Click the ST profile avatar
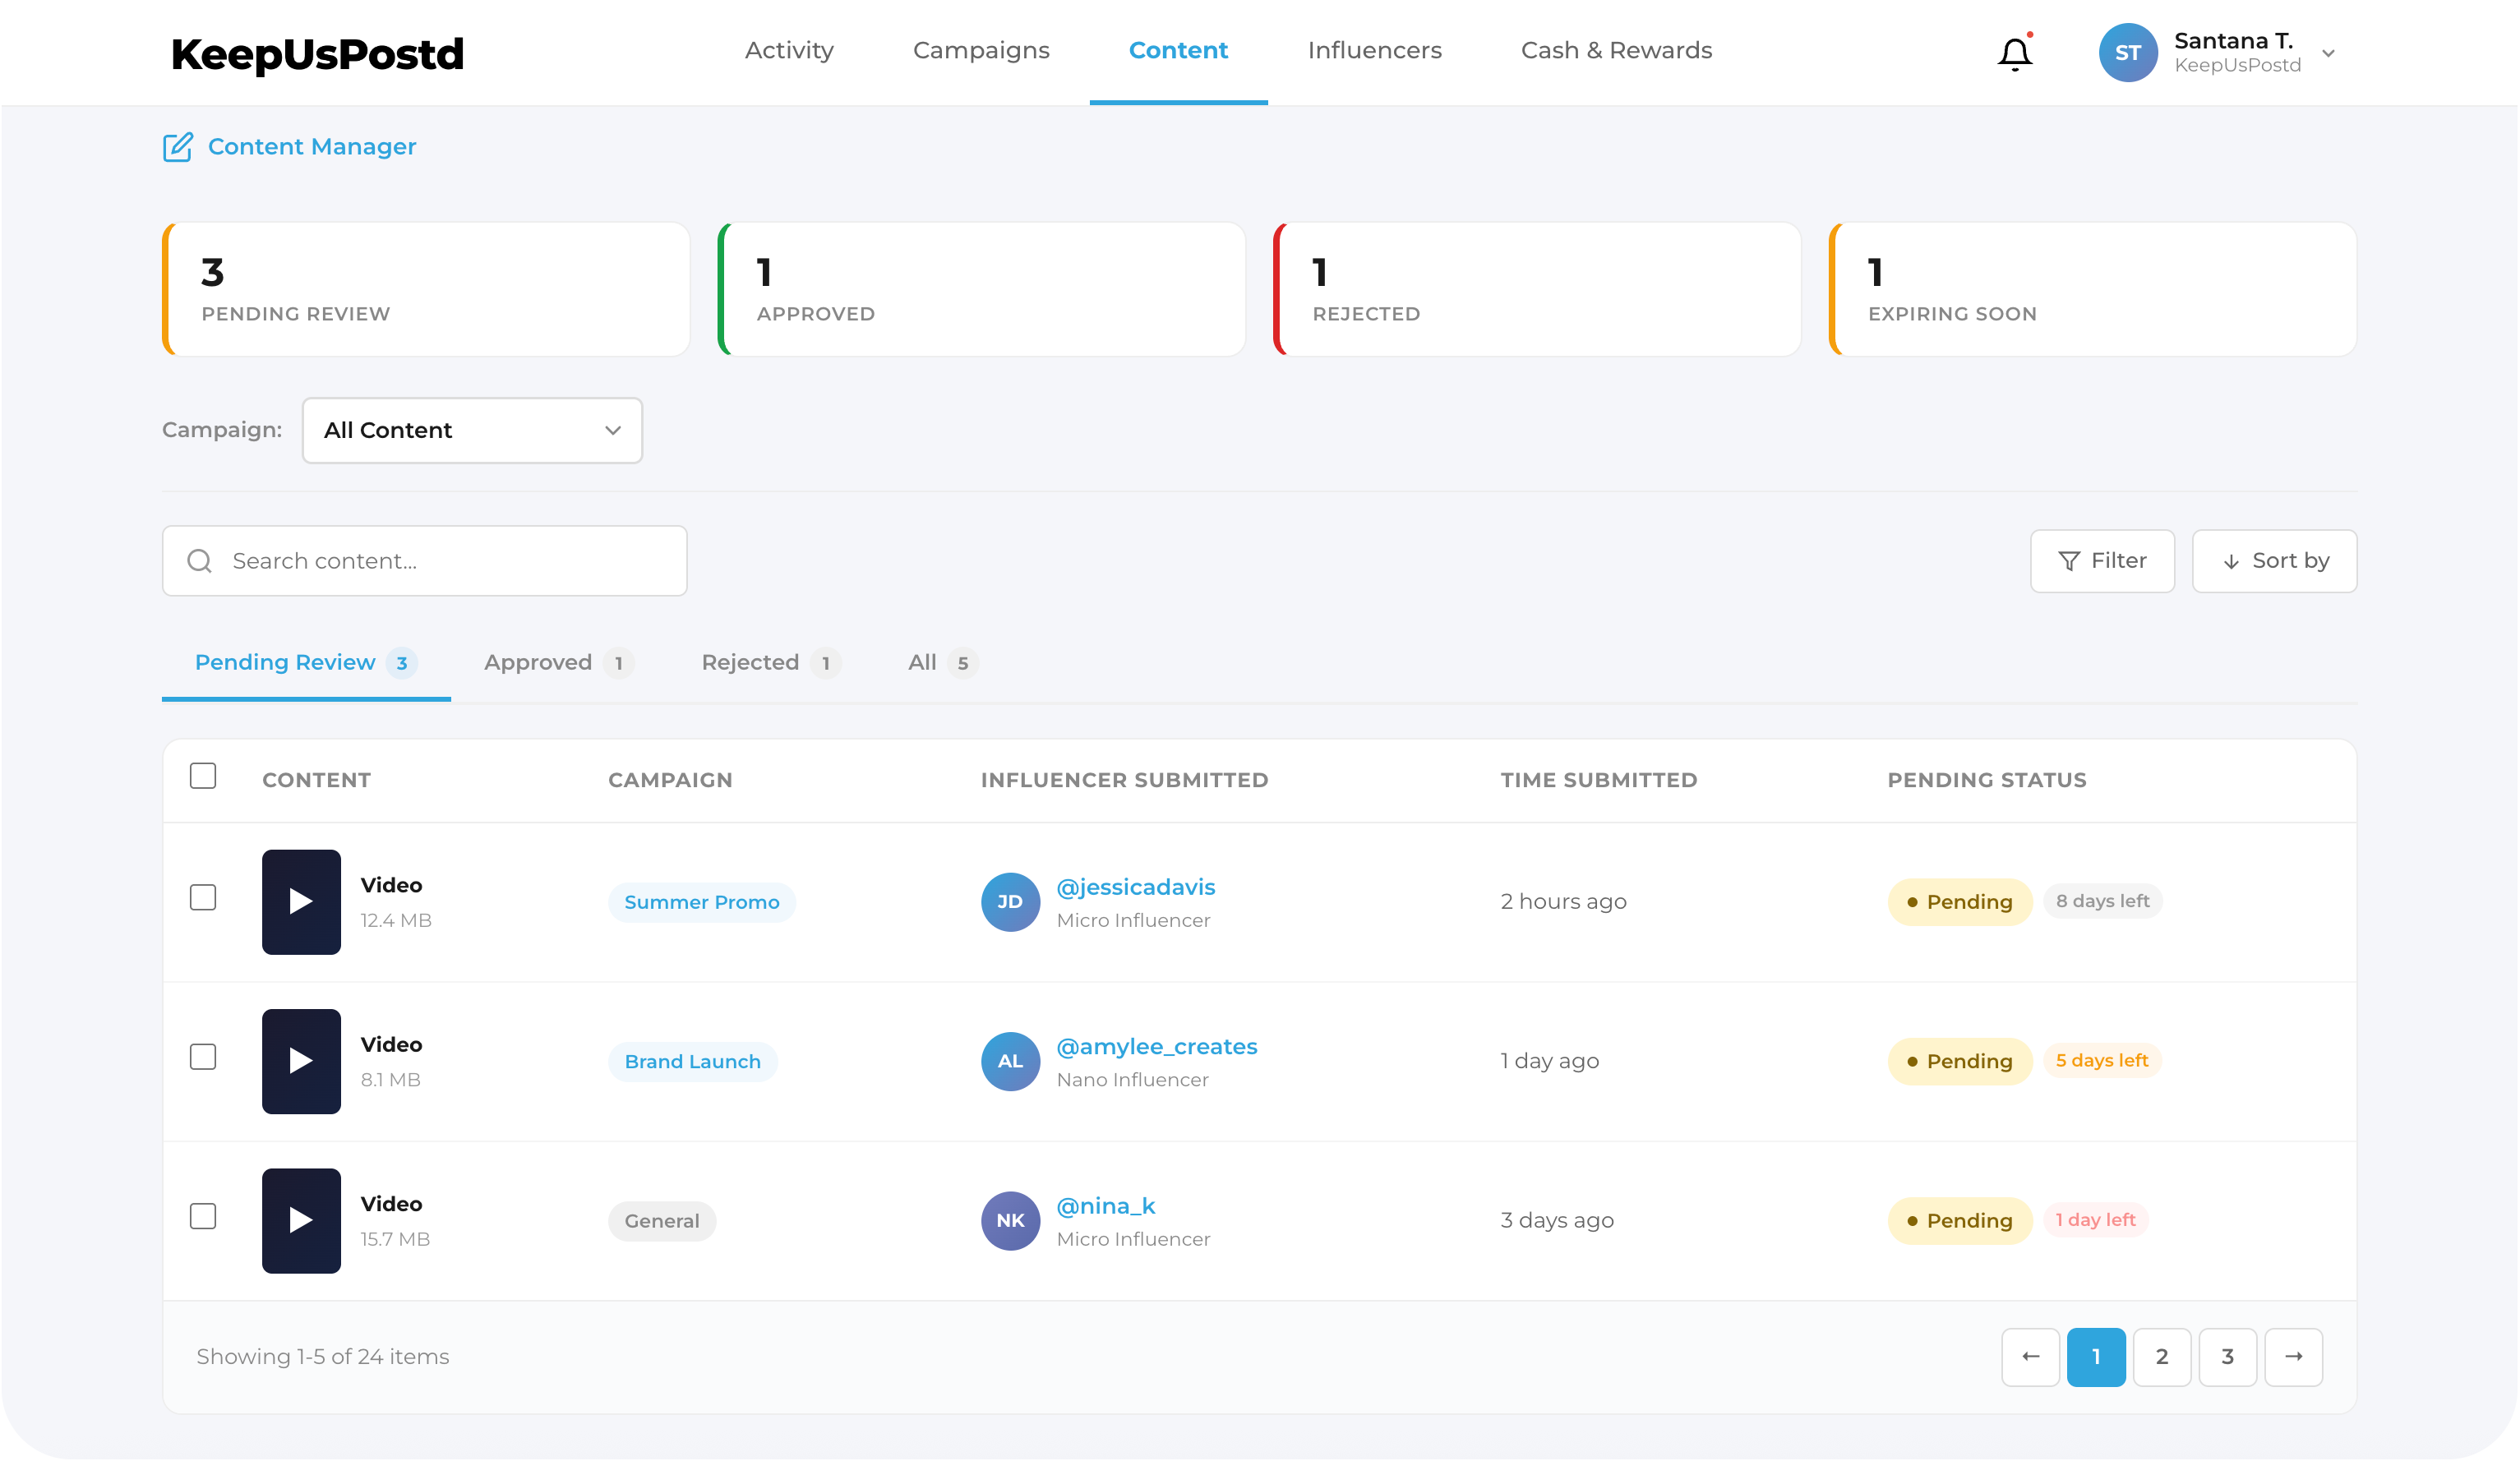The image size is (2520, 1461). coord(2127,52)
